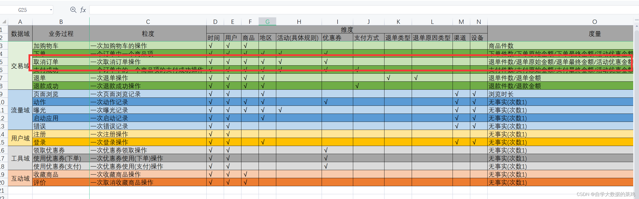
Task: Select the 商品 dimension header
Action: pos(250,37)
